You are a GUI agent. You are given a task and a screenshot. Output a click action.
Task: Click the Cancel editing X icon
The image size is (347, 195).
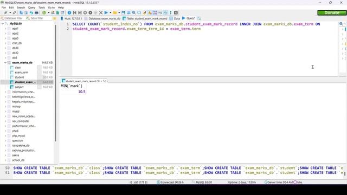click(x=101, y=12)
